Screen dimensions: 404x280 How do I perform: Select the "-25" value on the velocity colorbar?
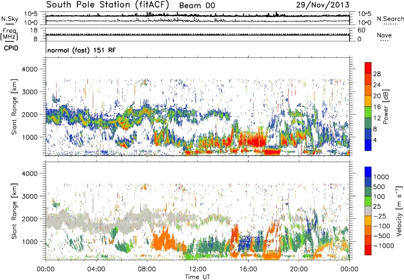click(379, 216)
